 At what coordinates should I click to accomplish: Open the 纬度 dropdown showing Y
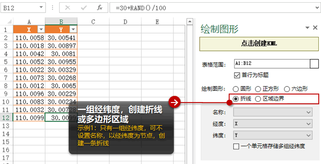tap(273, 135)
